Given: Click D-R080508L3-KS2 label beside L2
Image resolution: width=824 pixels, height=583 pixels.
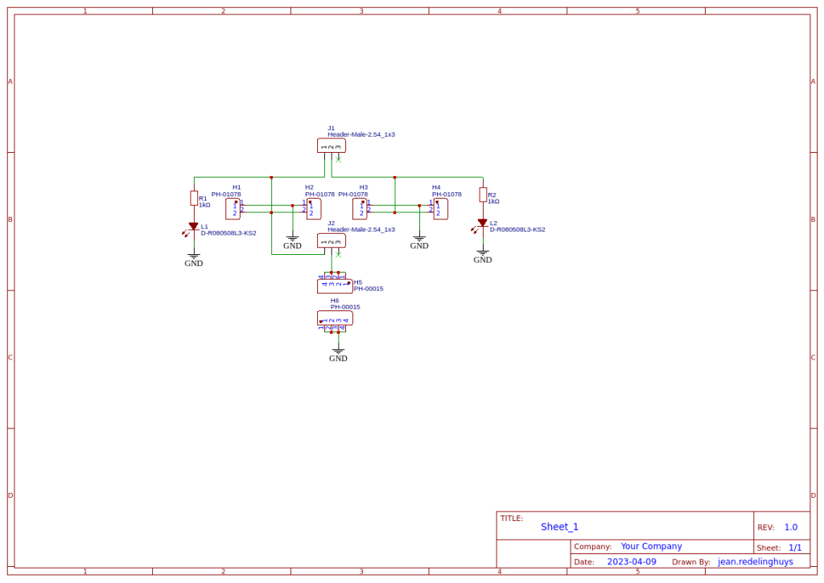Looking at the screenshot, I should pyautogui.click(x=517, y=229).
